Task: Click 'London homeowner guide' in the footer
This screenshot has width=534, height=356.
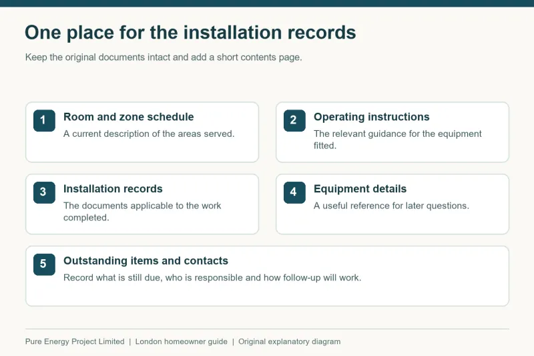Action: pyautogui.click(x=181, y=342)
